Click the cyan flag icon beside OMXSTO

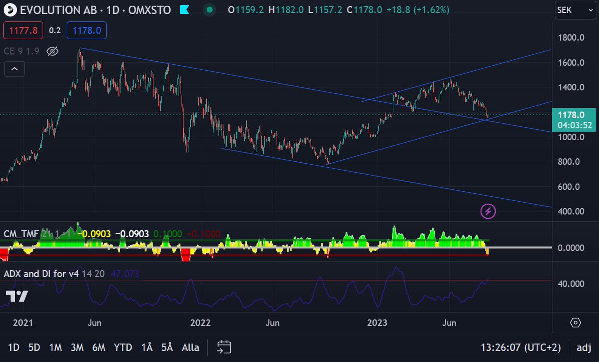pyautogui.click(x=184, y=10)
